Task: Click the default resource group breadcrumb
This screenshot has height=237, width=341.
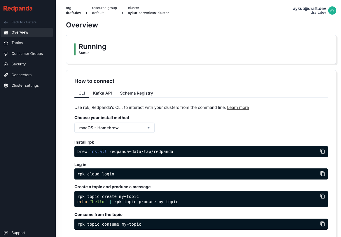Action: (x=98, y=13)
